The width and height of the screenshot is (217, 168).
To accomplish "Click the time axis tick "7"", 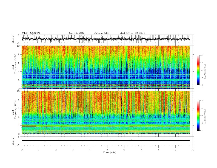I will (141, 150).
